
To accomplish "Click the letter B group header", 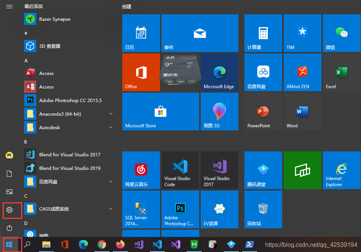I will coord(26,142).
